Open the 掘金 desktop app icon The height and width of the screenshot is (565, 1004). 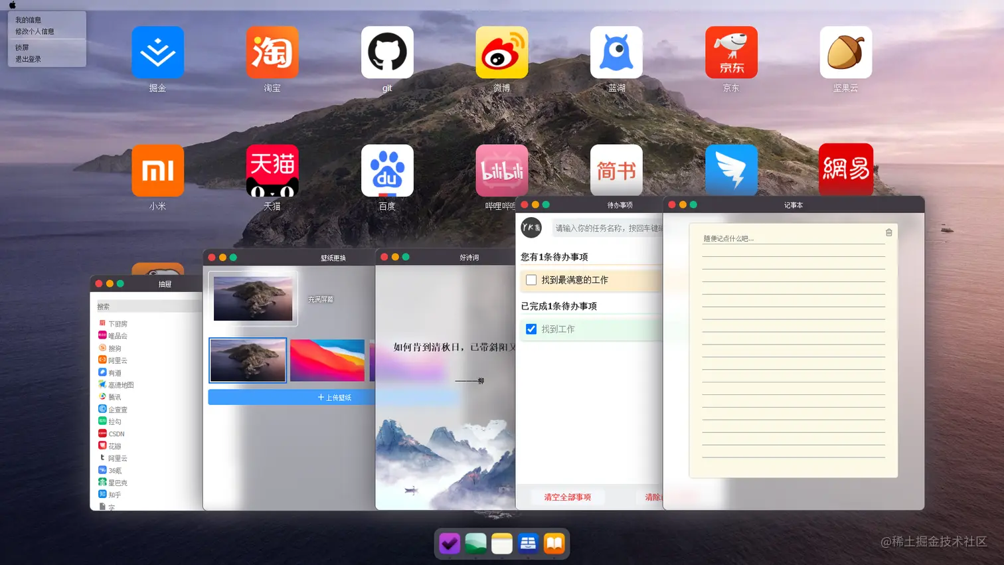(157, 52)
